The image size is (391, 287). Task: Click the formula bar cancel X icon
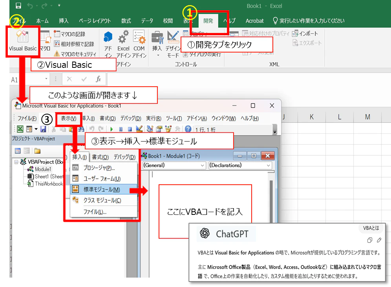pos(69,79)
